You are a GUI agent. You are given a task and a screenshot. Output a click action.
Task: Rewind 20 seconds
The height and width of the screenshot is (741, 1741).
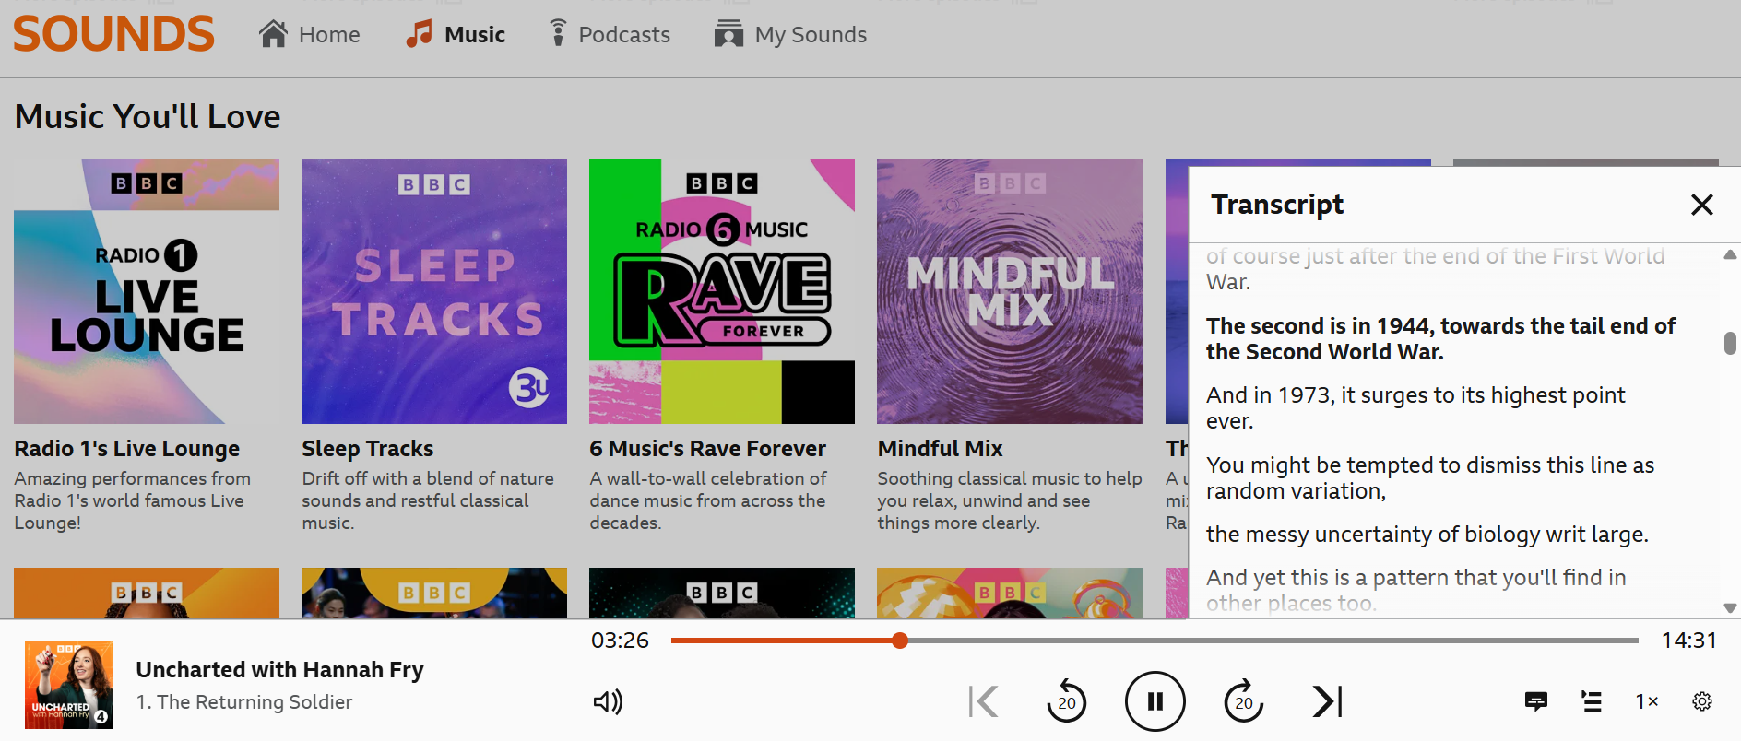click(1067, 702)
